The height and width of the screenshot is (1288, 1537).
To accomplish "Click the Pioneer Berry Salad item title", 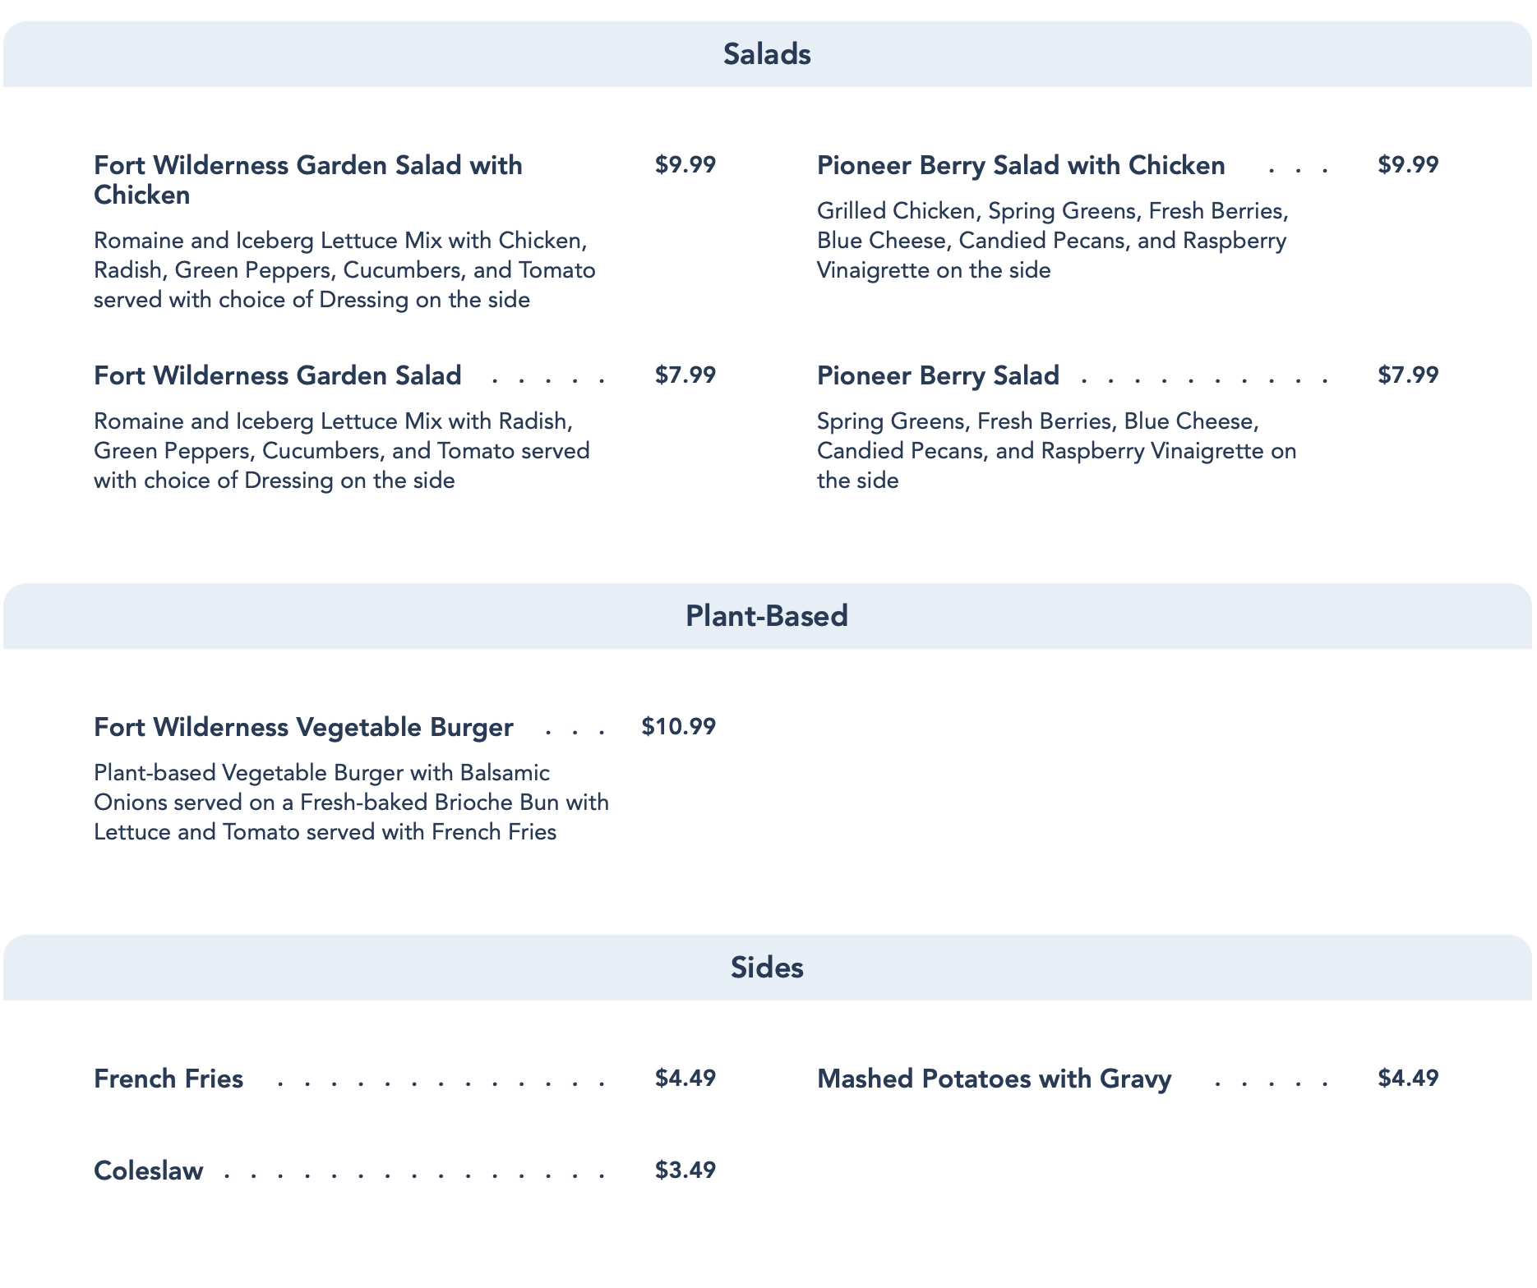I will click(938, 375).
